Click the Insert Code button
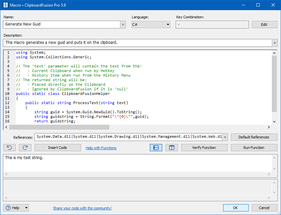 coord(58,148)
